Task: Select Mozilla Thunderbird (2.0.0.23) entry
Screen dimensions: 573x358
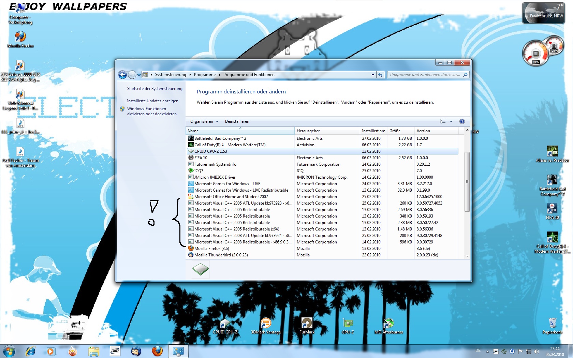Action: click(322, 255)
